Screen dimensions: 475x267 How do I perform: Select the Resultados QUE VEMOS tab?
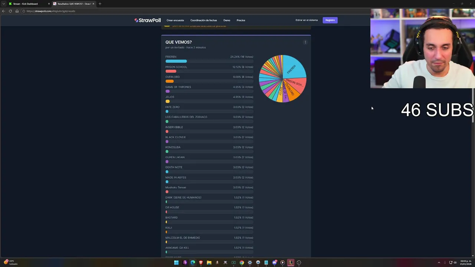click(x=73, y=4)
